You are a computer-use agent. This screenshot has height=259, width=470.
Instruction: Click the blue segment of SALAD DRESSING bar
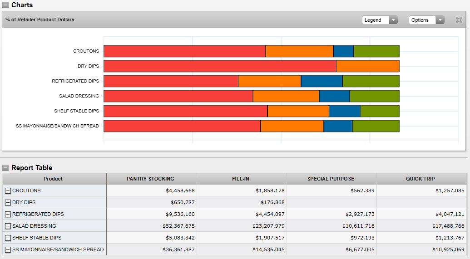click(x=334, y=96)
